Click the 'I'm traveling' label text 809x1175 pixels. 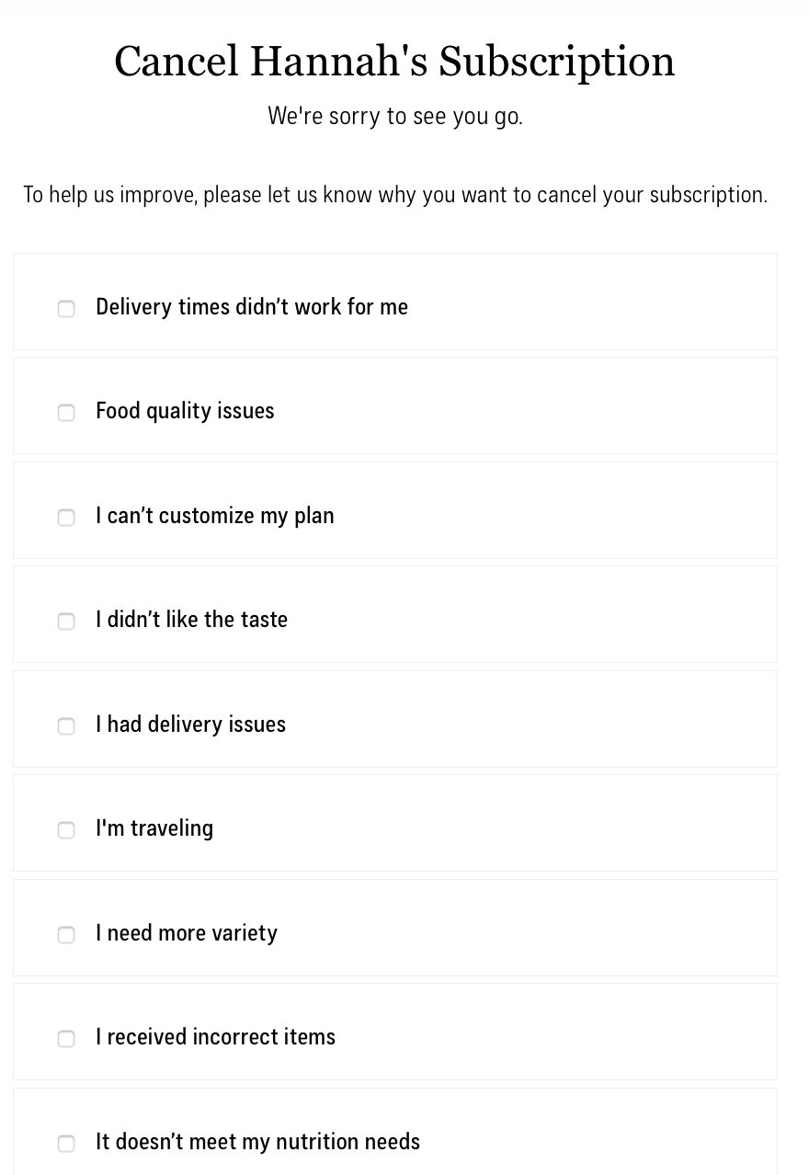[154, 828]
